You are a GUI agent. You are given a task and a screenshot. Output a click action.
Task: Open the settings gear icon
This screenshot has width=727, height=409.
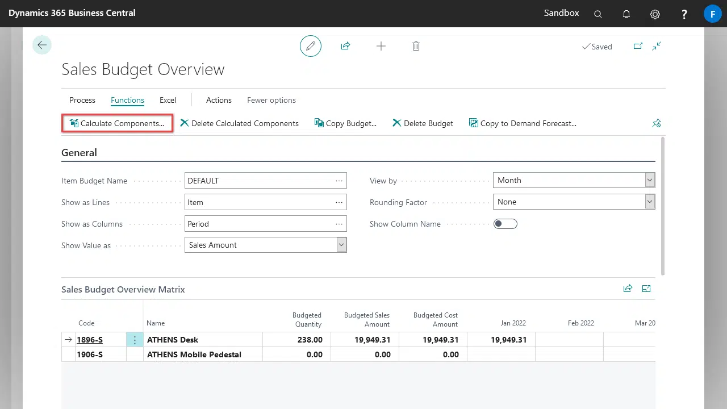pyautogui.click(x=655, y=14)
